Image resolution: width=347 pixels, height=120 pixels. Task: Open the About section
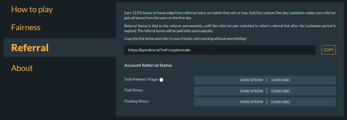click(x=22, y=68)
